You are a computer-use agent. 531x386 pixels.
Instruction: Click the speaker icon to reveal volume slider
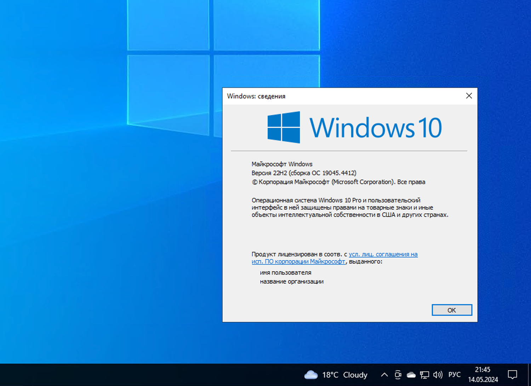pos(438,375)
